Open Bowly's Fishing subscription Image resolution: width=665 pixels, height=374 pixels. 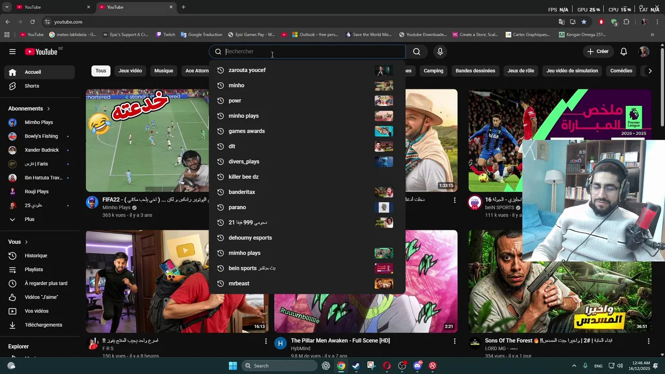pos(41,136)
